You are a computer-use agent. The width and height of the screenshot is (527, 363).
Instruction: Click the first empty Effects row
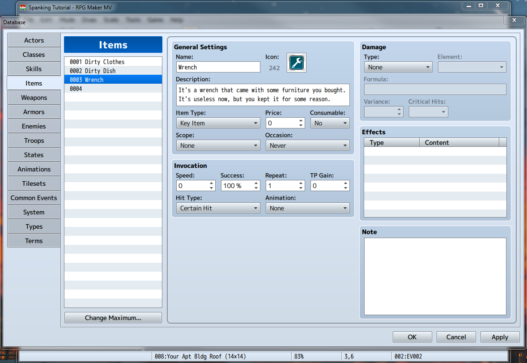(435, 151)
